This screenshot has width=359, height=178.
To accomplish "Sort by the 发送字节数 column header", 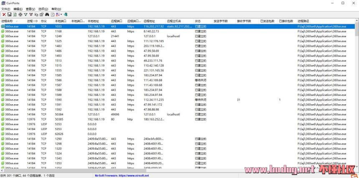I will pos(224,21).
